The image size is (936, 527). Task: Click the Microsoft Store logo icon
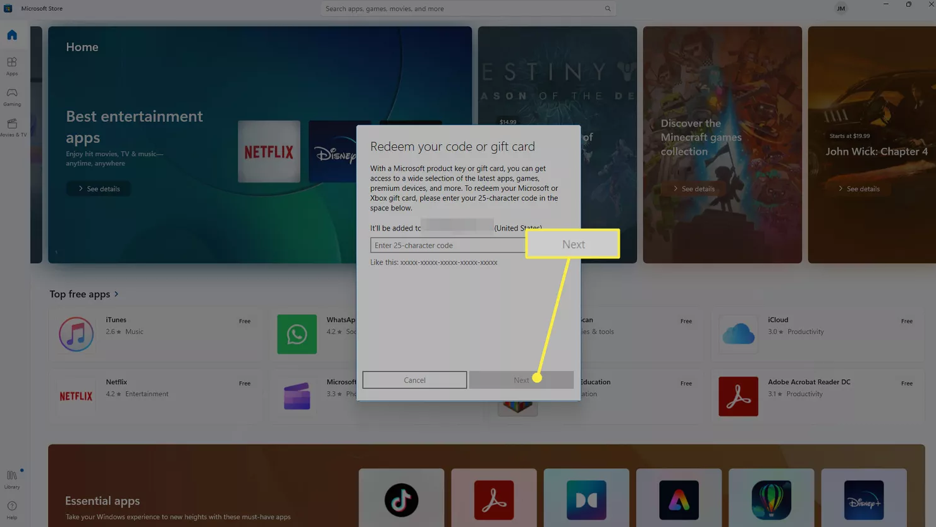click(x=8, y=8)
